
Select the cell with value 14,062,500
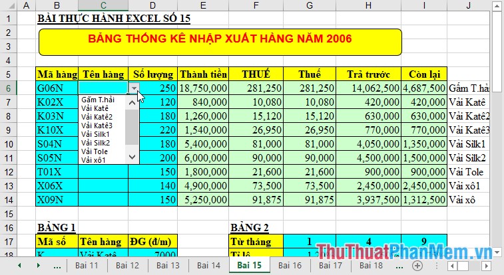coord(368,88)
